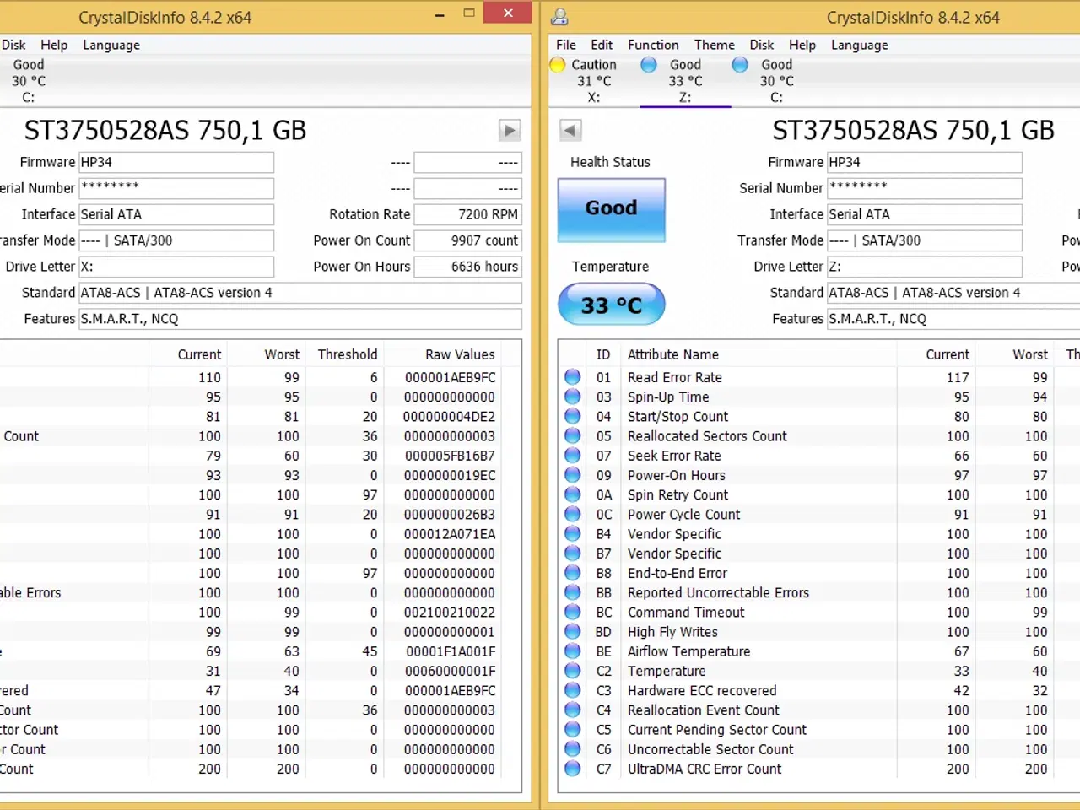This screenshot has width=1080, height=810.
Task: Click the user icon in the title bar
Action: 559,16
